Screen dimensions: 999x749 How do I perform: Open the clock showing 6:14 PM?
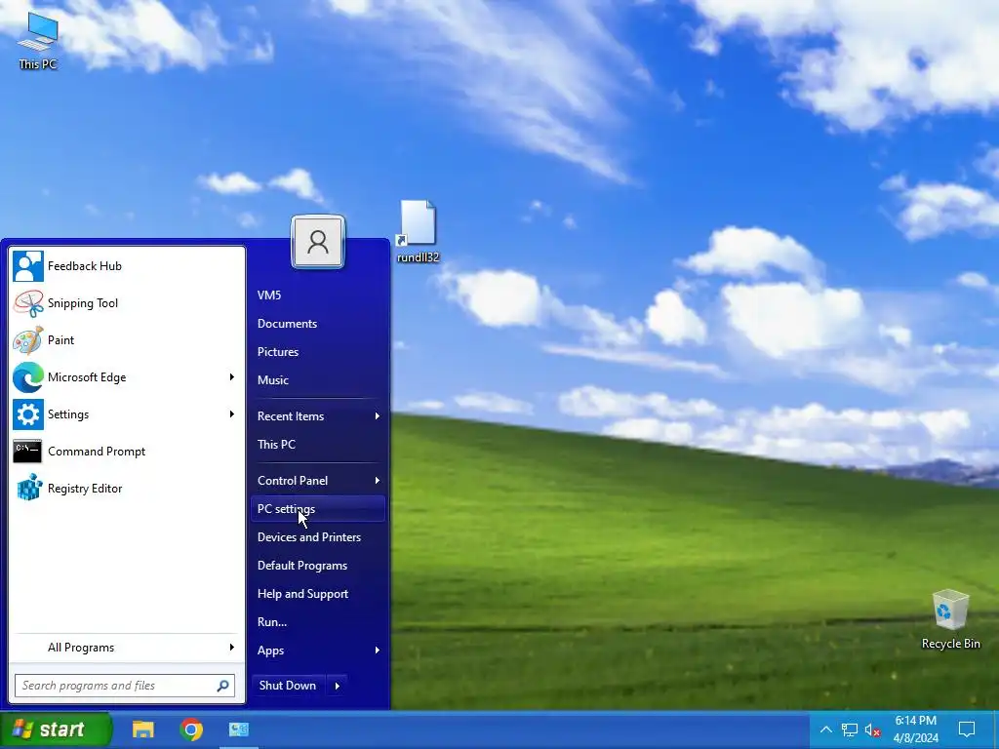915,729
